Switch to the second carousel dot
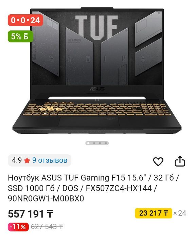 pos(94,143)
